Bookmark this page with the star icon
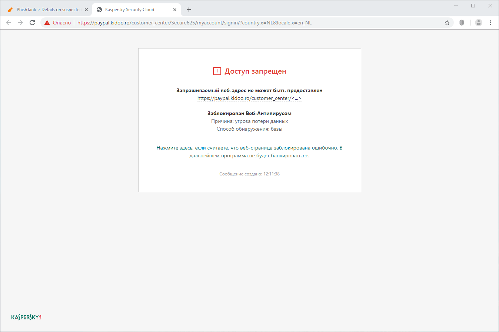The image size is (499, 332). [447, 23]
